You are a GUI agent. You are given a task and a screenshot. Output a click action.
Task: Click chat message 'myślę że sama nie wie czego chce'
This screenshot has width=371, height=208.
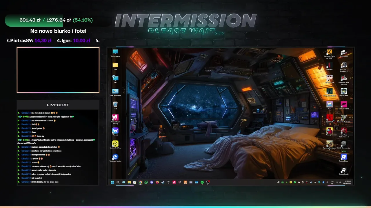pos(45,182)
